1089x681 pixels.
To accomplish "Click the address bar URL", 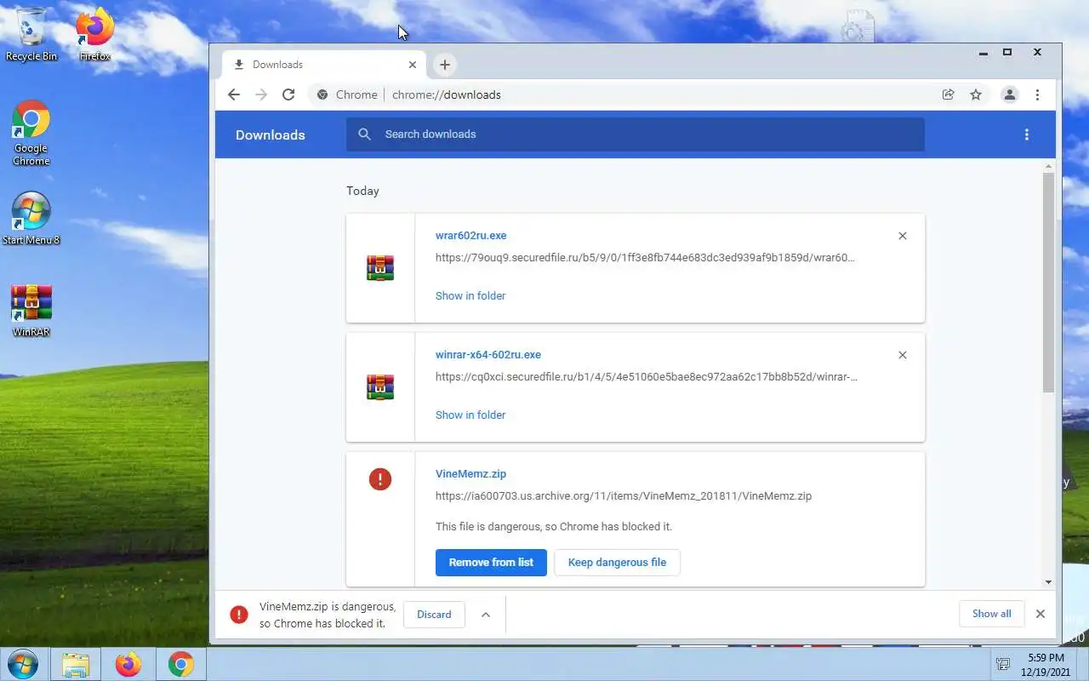I will (447, 94).
